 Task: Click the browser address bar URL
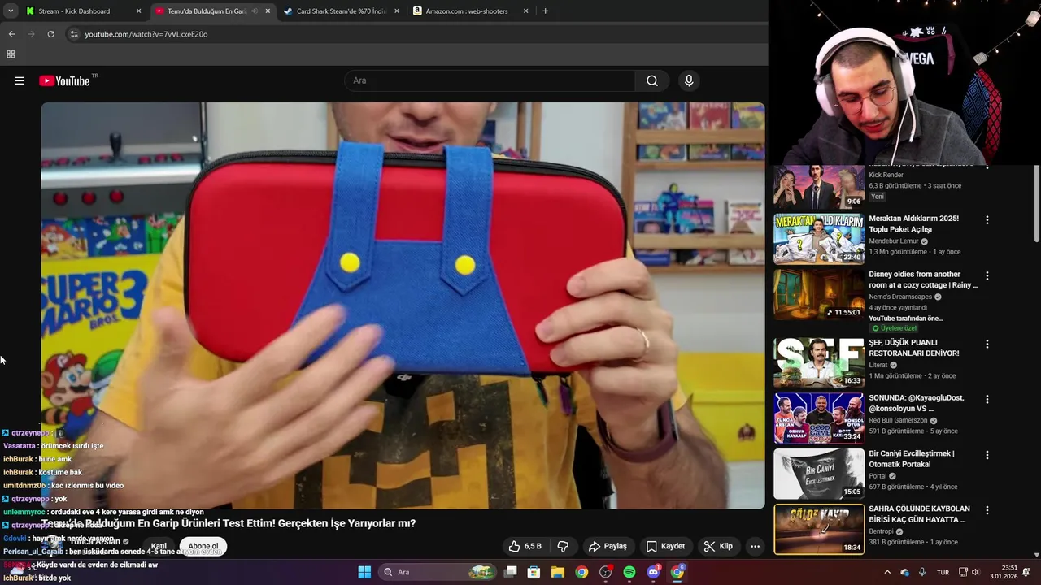click(146, 34)
